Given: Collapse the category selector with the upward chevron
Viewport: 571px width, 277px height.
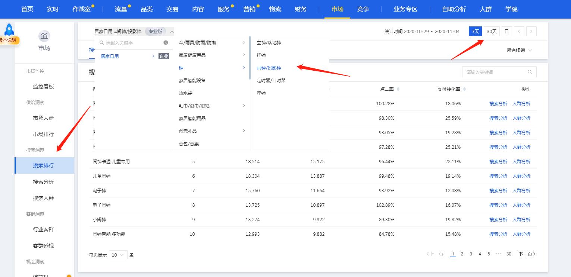Looking at the screenshot, I should tap(171, 32).
